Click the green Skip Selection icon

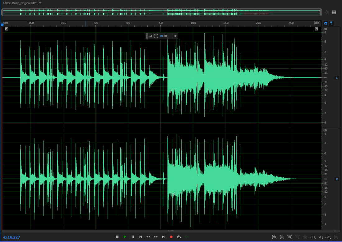pos(187,237)
